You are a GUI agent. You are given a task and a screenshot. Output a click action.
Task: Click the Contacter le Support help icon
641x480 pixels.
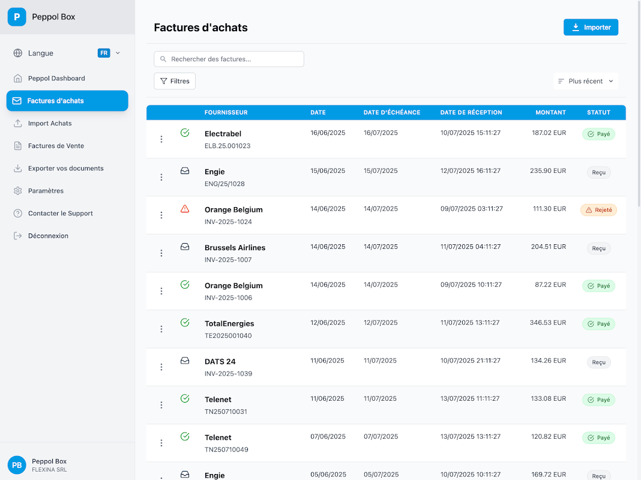[x=17, y=213]
